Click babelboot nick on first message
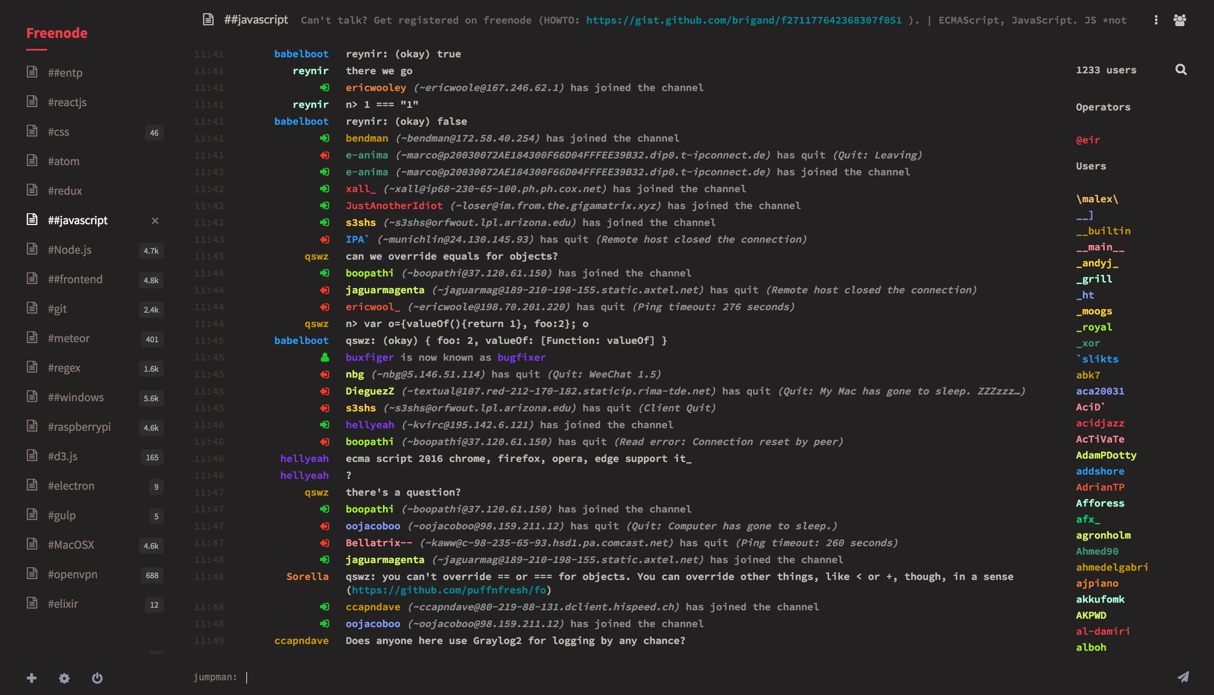 301,54
